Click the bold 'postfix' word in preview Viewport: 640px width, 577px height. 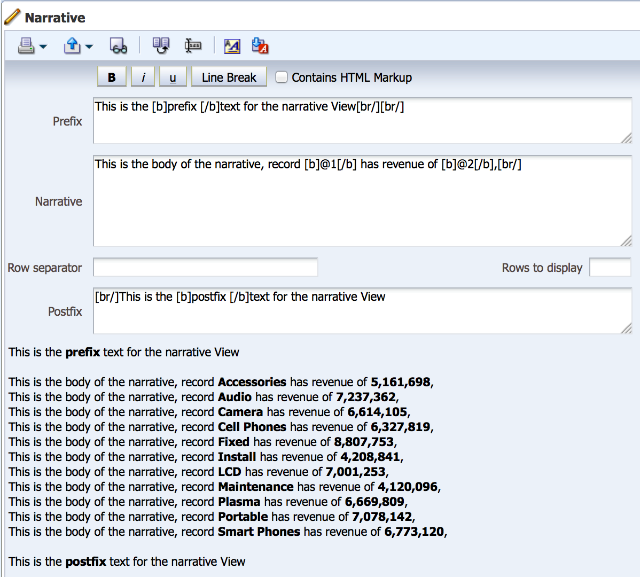pos(85,562)
